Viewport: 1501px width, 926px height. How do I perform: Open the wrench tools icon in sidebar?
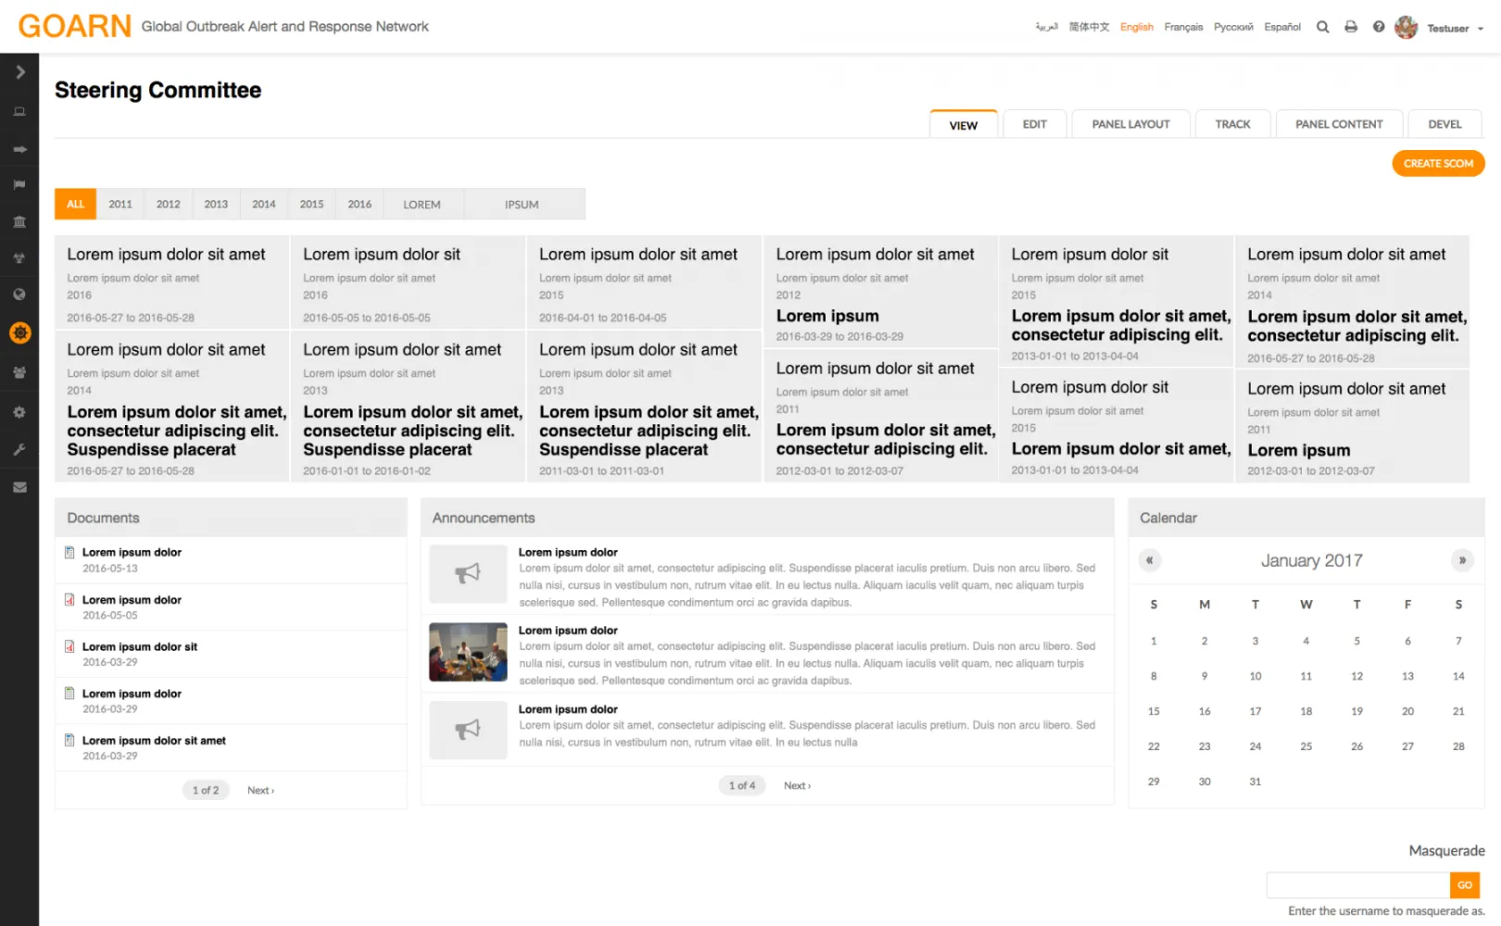pos(19,449)
